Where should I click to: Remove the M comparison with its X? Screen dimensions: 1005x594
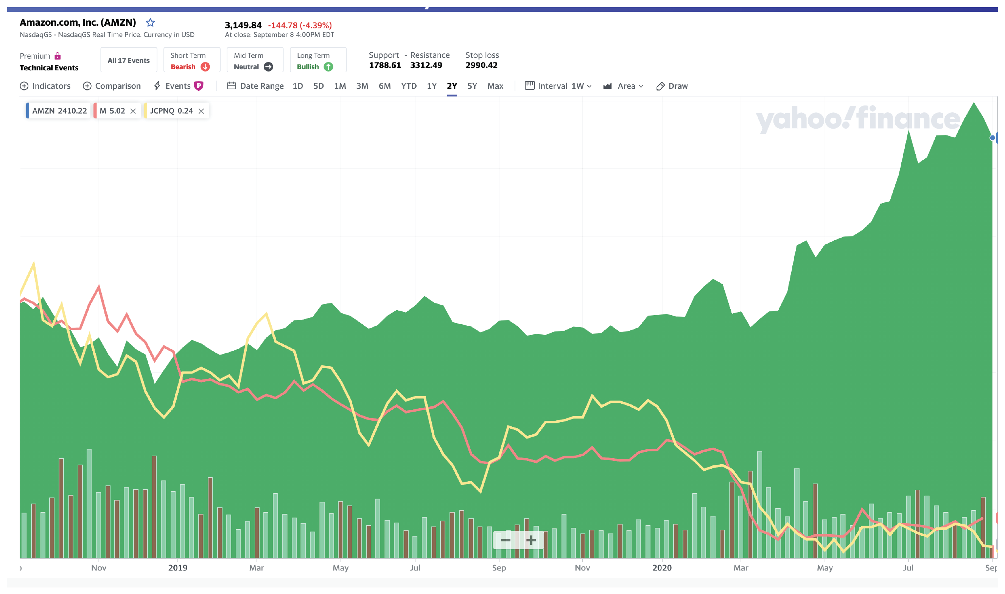133,111
